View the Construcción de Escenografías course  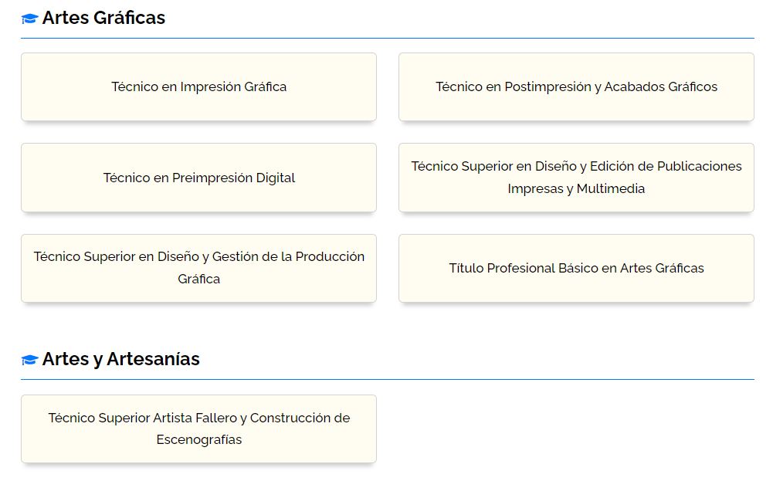click(x=198, y=429)
